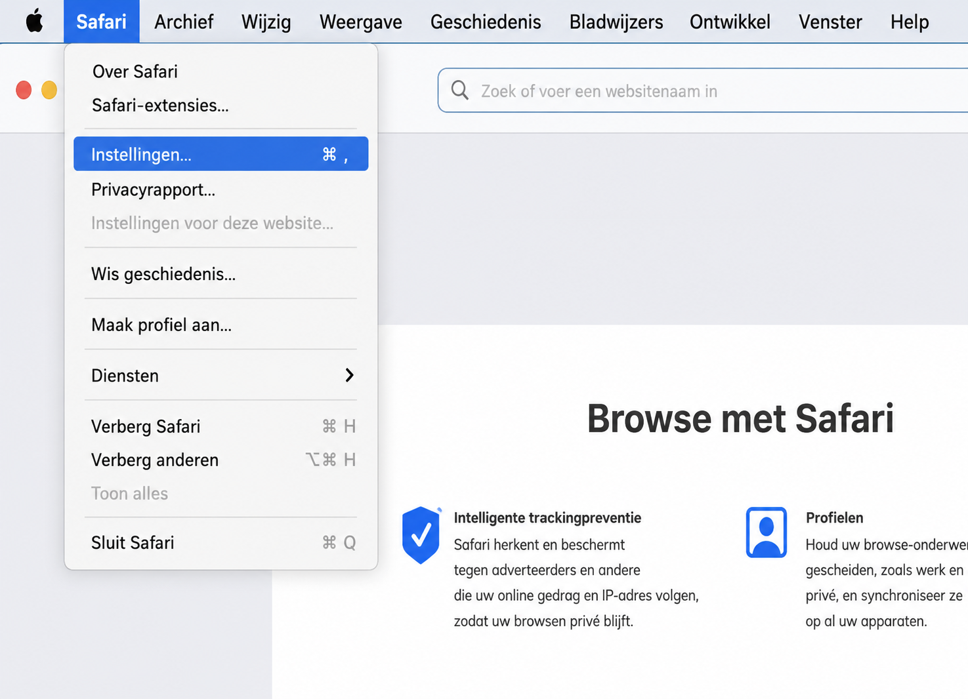Open the Ontwikkel menu
The image size is (968, 699).
[730, 22]
